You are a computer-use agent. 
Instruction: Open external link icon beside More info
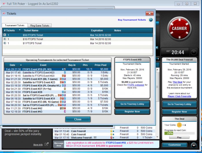[46, 144]
